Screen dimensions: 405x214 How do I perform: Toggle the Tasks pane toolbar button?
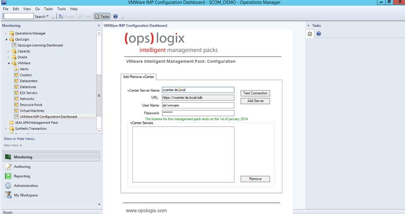tap(102, 17)
